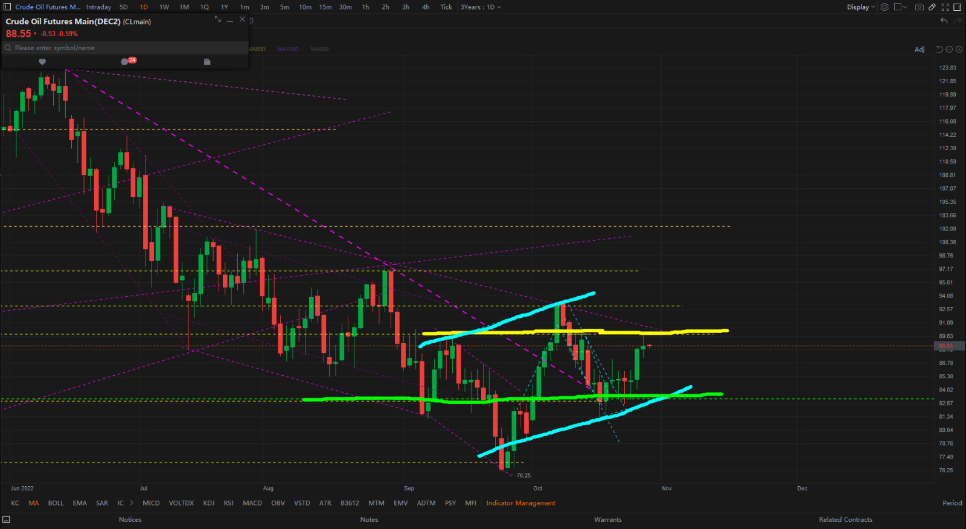The image size is (966, 529).
Task: Select Intraday timeframe
Action: coord(98,7)
